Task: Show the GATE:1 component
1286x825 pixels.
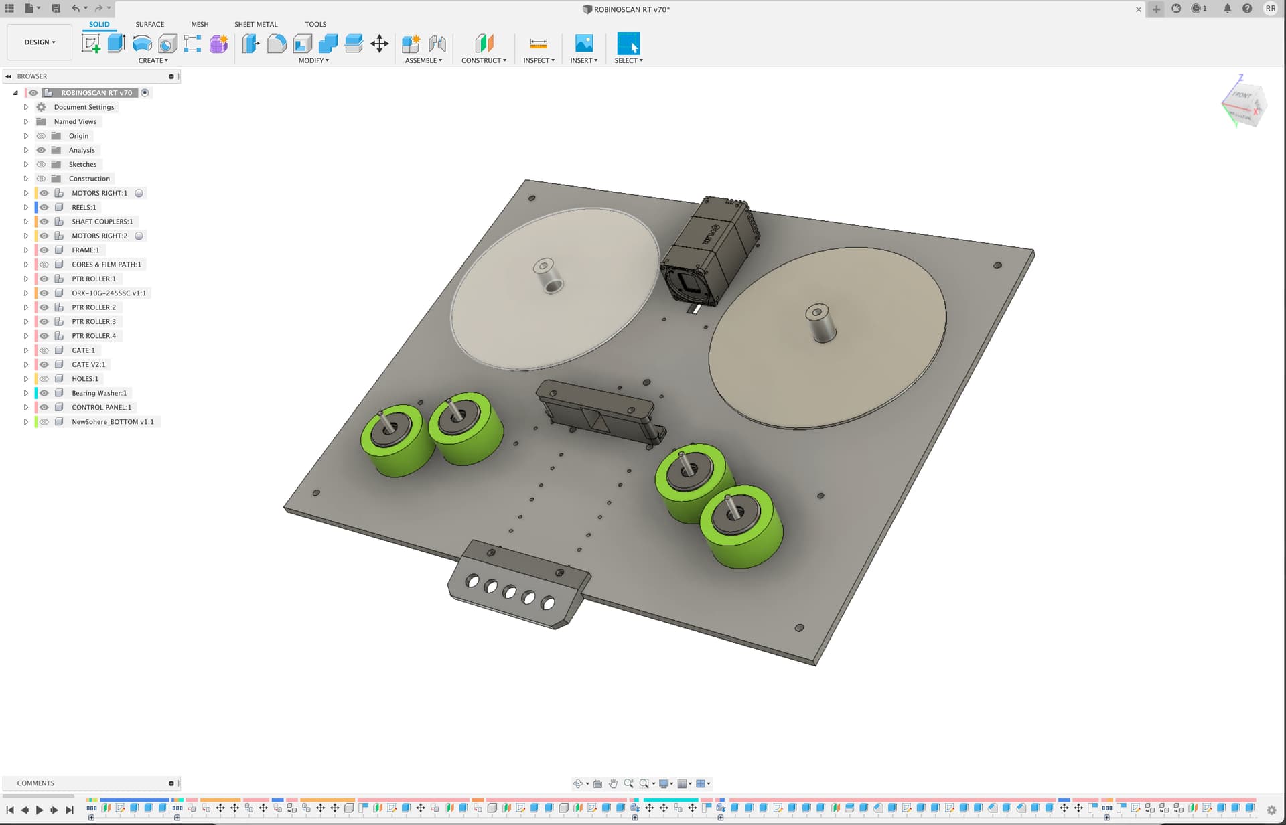Action: coord(44,350)
